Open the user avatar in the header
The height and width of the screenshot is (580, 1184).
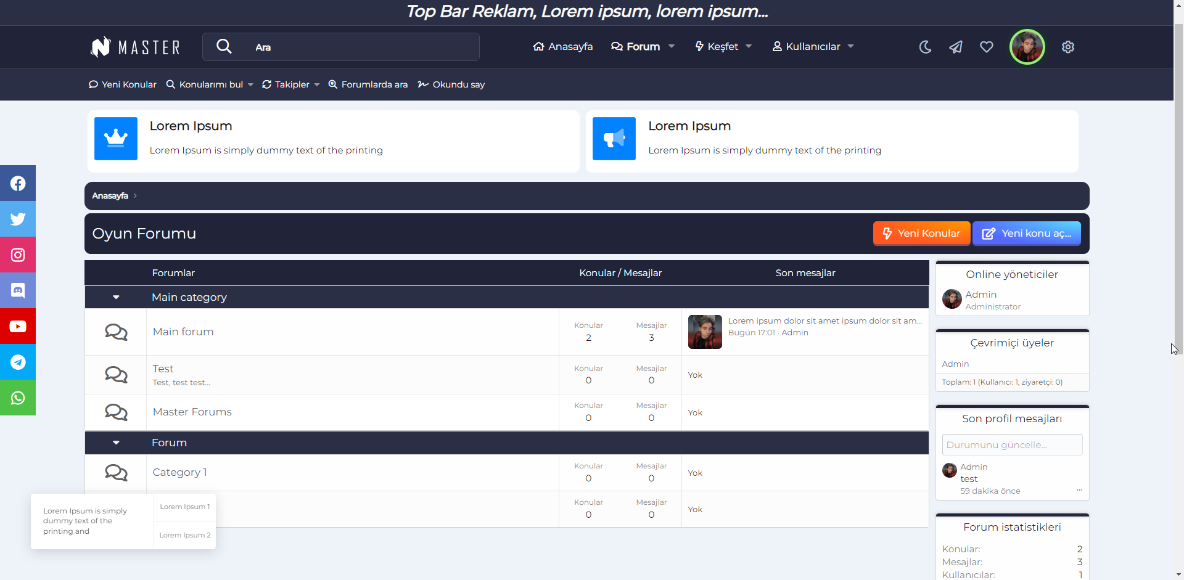1027,47
